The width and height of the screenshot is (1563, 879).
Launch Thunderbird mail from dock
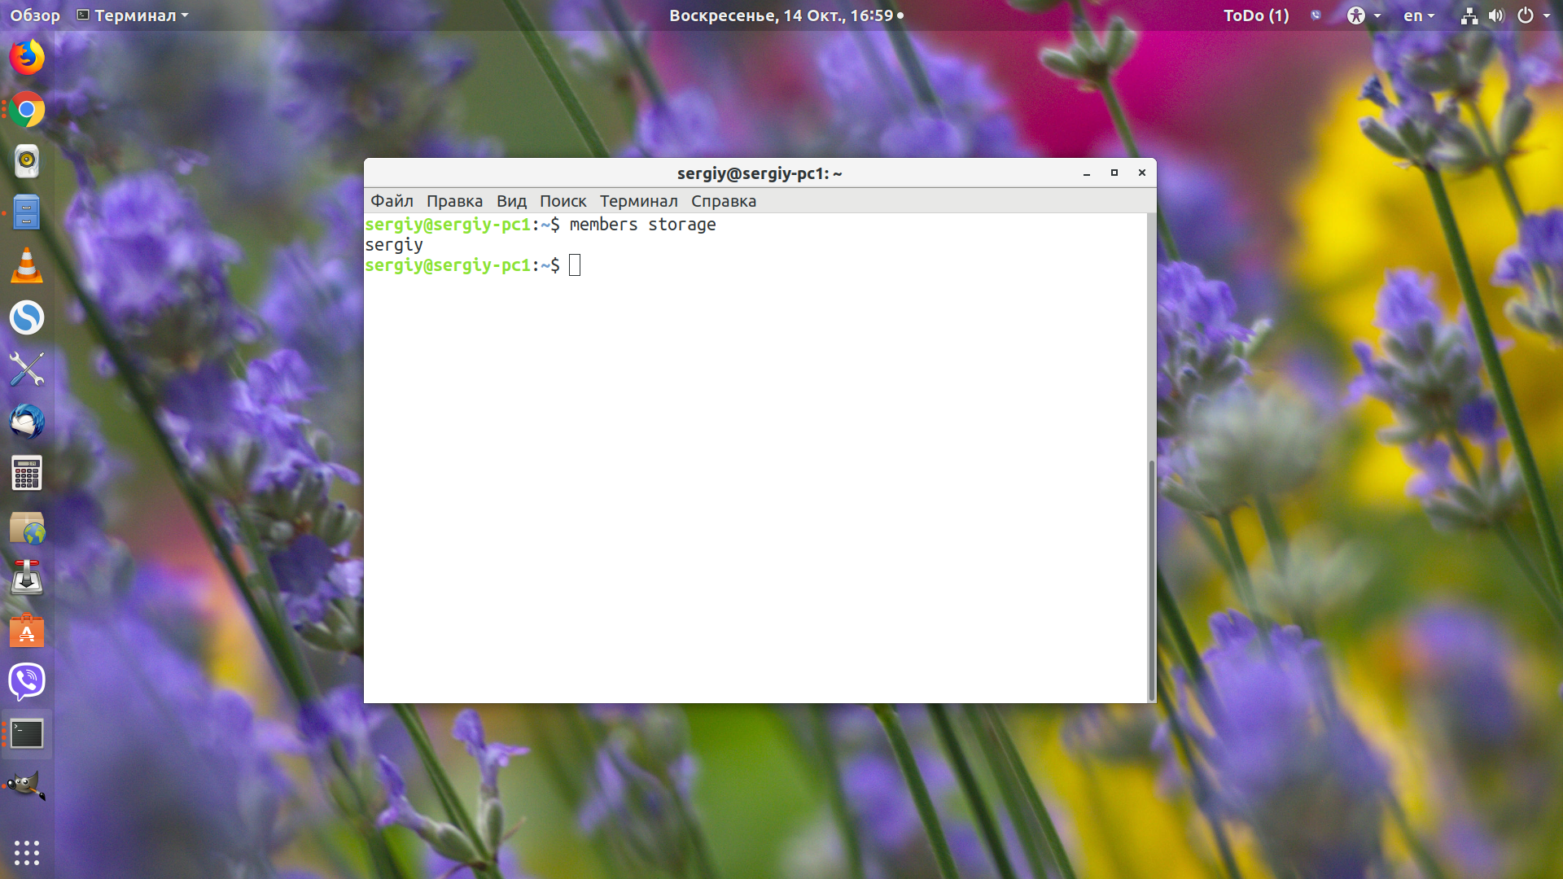tap(27, 422)
